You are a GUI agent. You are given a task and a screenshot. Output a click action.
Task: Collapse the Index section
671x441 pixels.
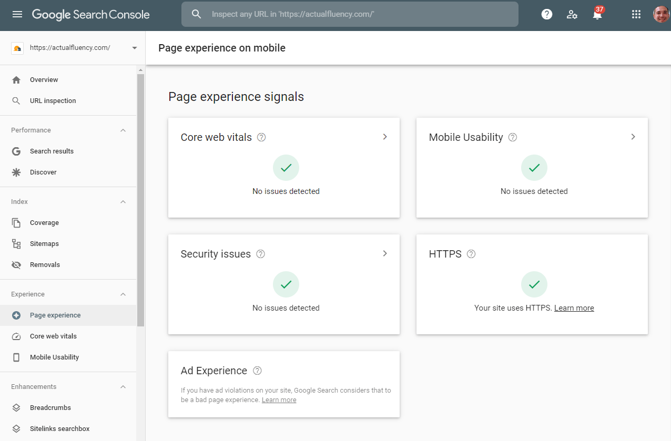(123, 202)
